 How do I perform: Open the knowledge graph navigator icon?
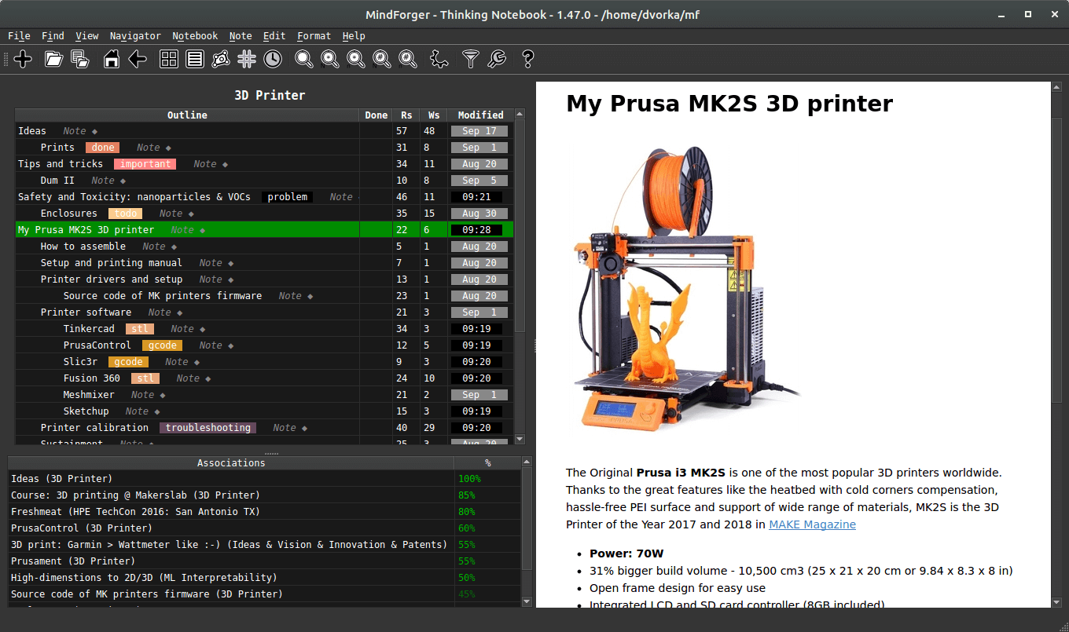pyautogui.click(x=221, y=59)
